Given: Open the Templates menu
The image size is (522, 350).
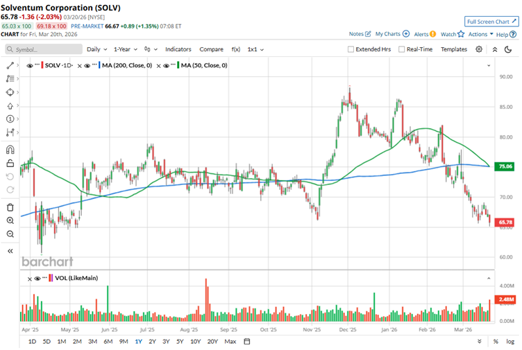Looking at the screenshot, I should click(454, 49).
